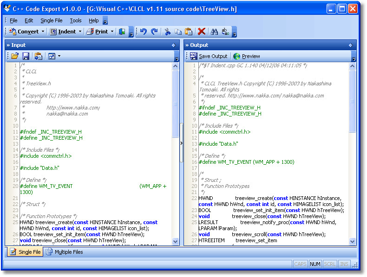The image size is (367, 277).
Task: Open the Tools menu
Action: point(75,20)
